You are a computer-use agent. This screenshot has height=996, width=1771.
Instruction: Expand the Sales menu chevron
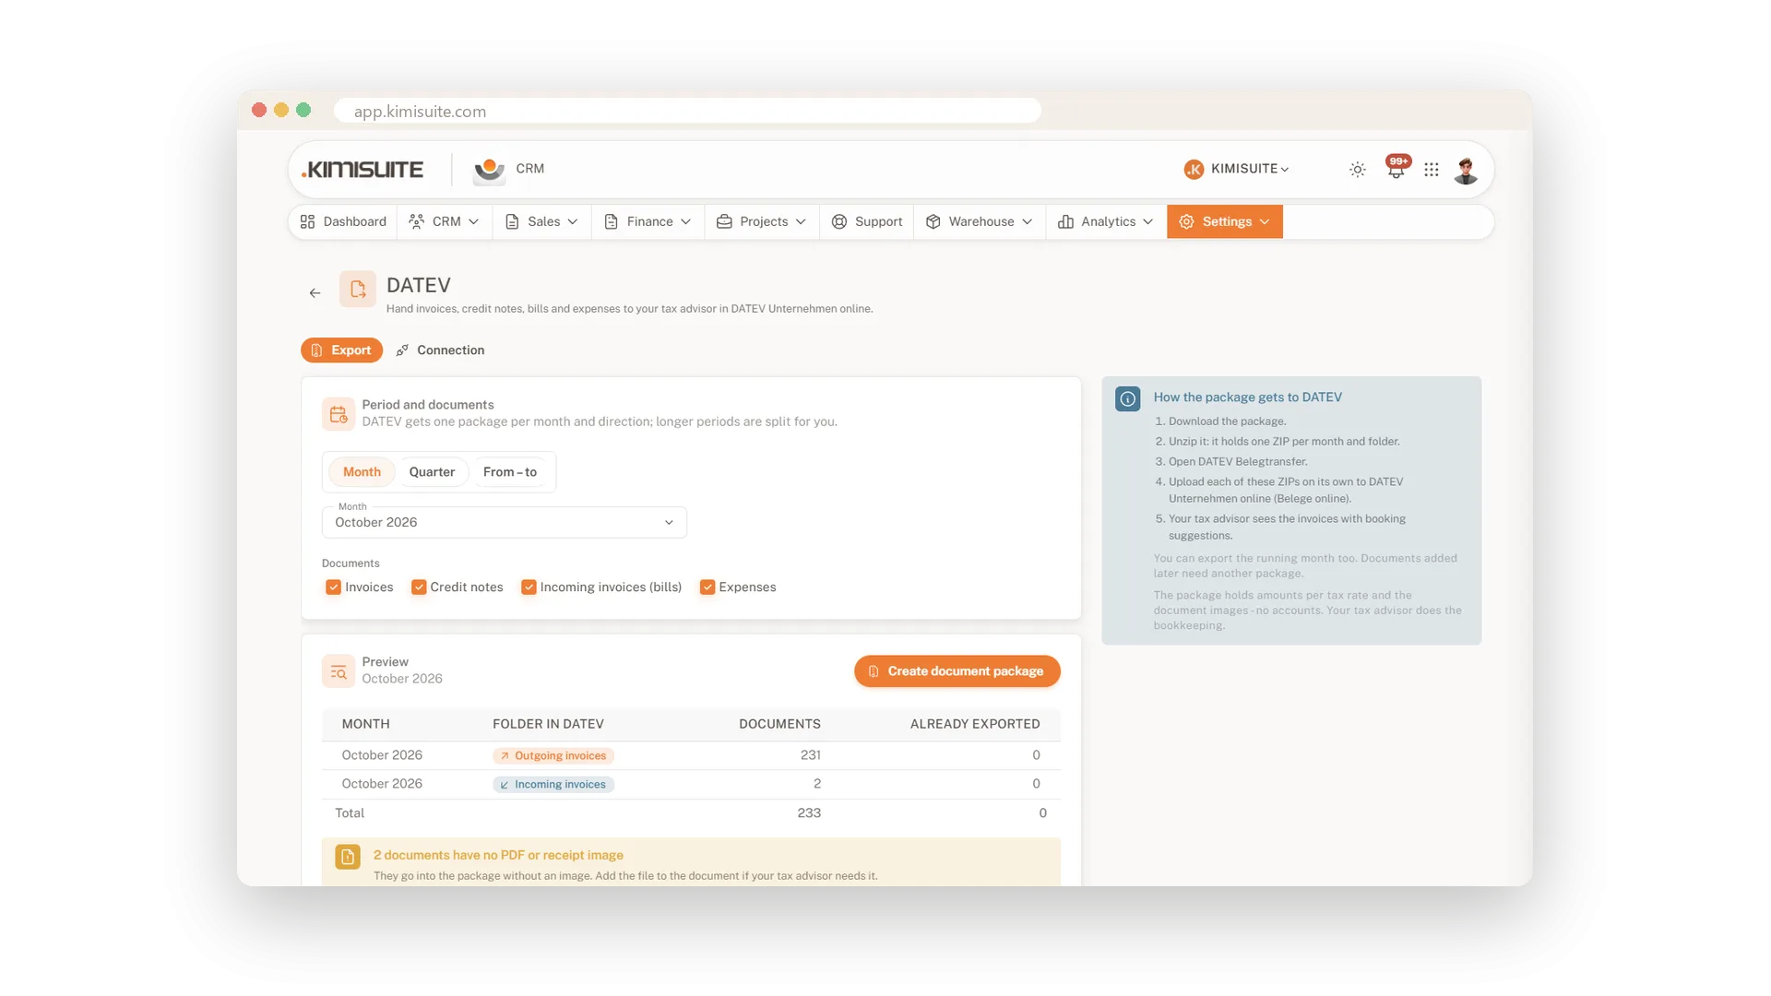(x=573, y=222)
